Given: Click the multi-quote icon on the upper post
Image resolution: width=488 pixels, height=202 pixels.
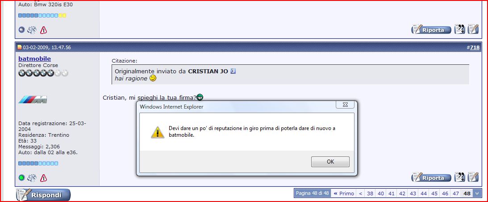Looking at the screenshot, I should [x=460, y=29].
